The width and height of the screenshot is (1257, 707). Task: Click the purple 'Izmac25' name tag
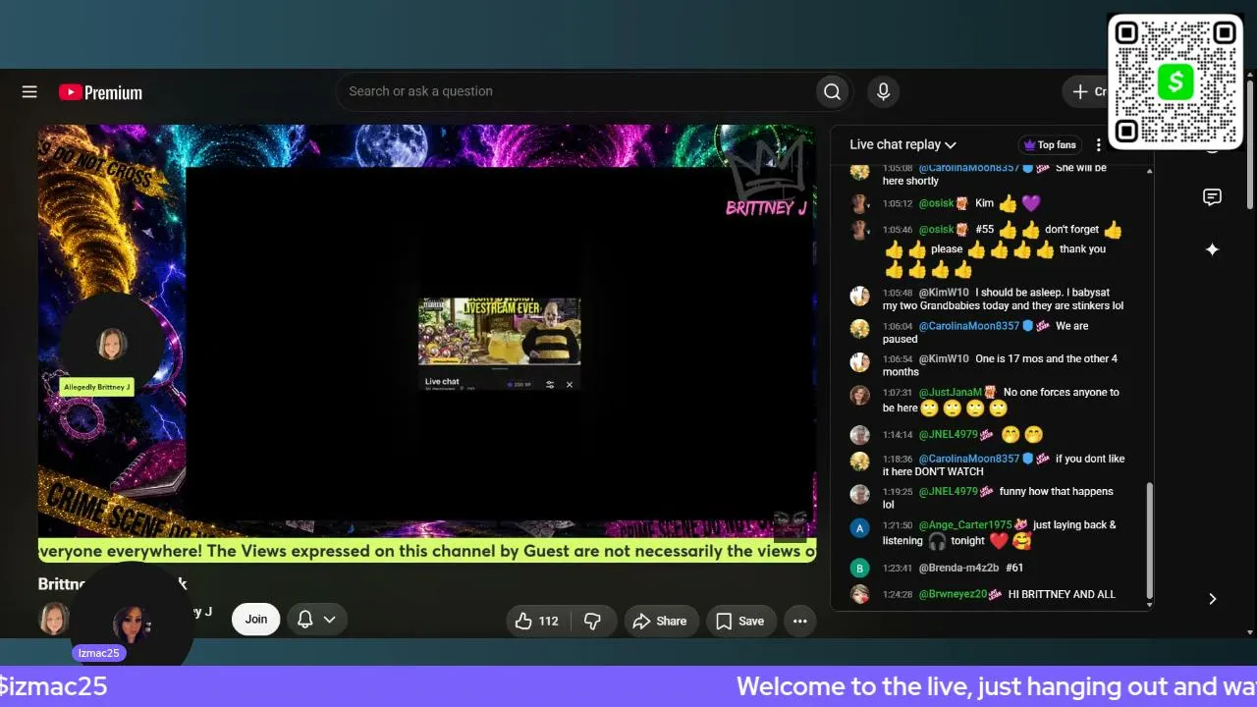[98, 653]
